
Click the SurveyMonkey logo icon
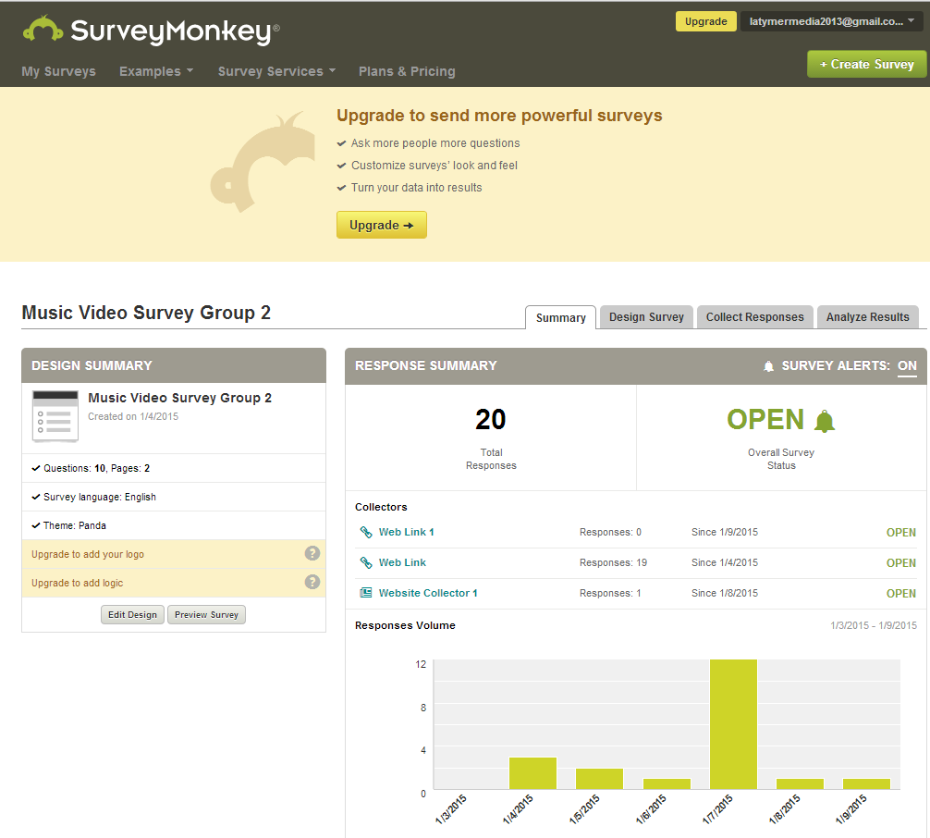pos(43,29)
